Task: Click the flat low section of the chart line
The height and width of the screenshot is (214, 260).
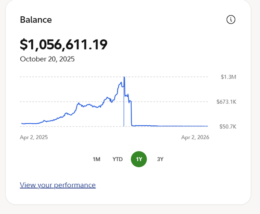Action: click(171, 126)
